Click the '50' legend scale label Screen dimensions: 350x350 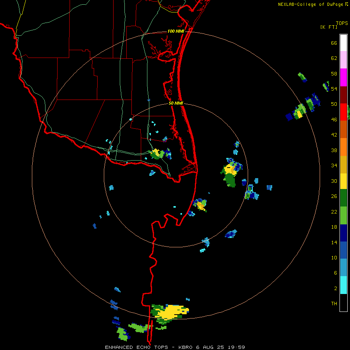[334, 104]
